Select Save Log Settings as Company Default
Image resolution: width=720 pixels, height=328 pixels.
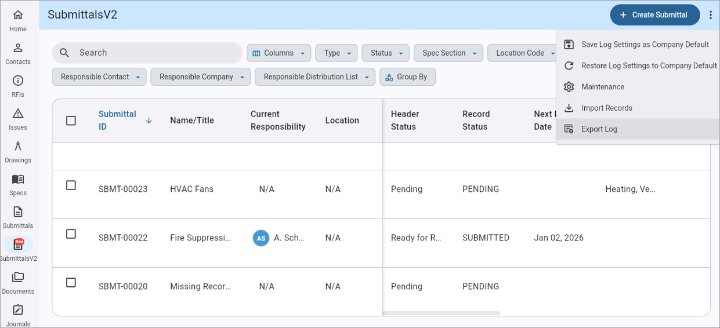click(x=638, y=45)
